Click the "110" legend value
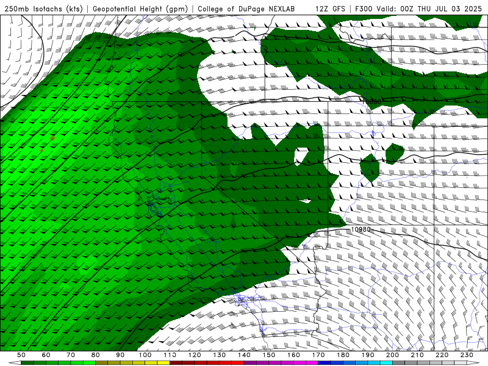Image resolution: width=488 pixels, height=366 pixels. (170, 355)
